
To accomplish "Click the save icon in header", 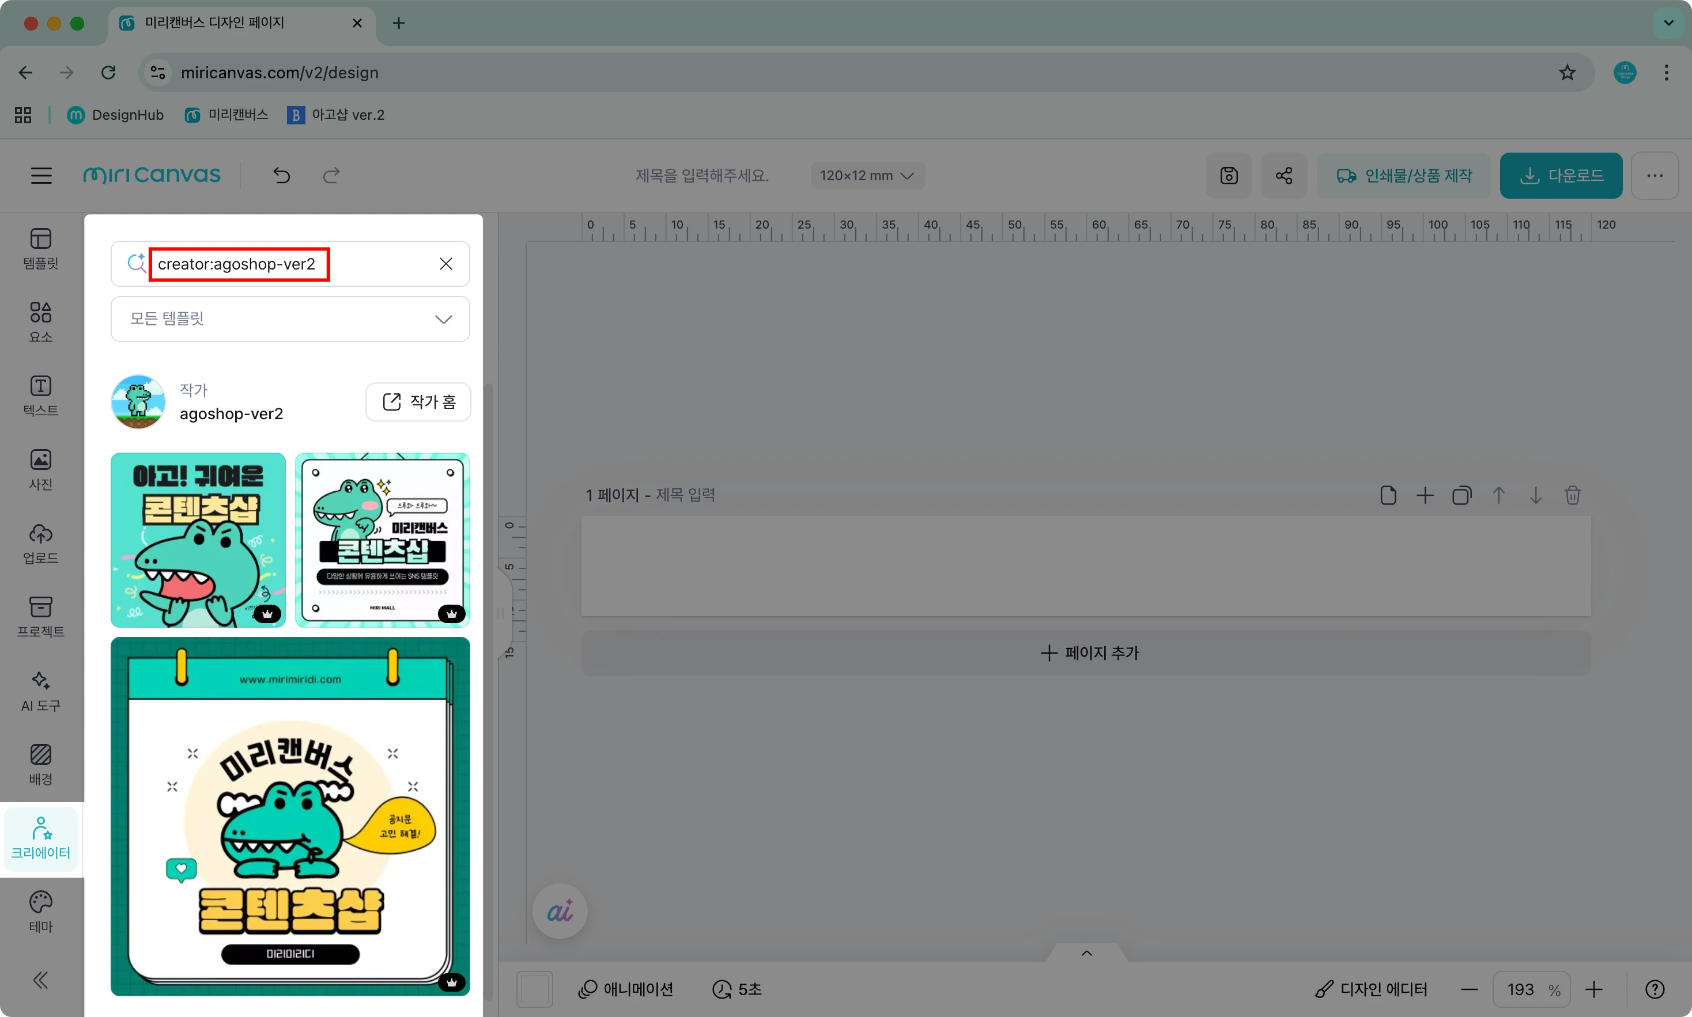I will 1229,176.
